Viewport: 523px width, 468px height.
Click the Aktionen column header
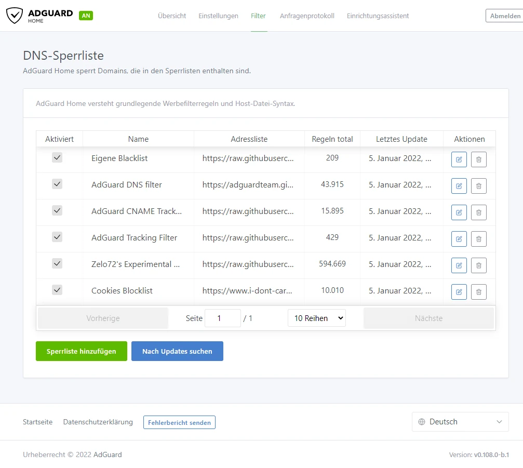pos(470,139)
